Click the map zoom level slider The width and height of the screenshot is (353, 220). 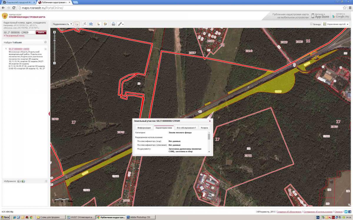[54, 47]
